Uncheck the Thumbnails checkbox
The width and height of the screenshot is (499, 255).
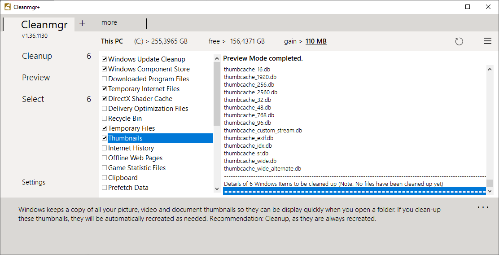point(104,138)
